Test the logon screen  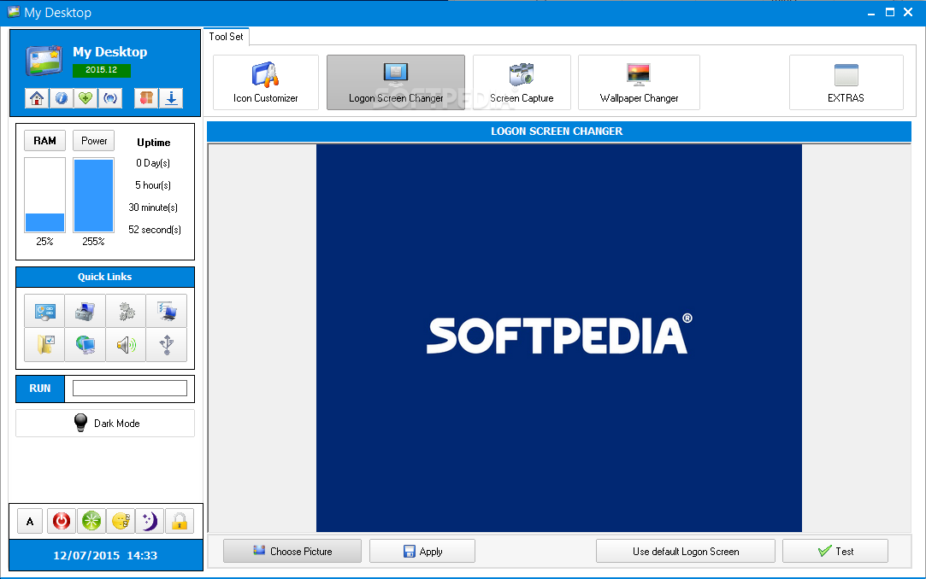pyautogui.click(x=835, y=552)
